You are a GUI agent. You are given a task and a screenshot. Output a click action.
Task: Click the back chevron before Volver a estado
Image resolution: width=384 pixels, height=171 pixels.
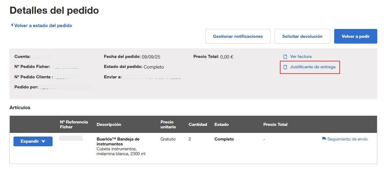(12, 25)
